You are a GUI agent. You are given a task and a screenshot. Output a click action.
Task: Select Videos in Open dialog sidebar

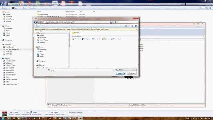(x=40, y=56)
